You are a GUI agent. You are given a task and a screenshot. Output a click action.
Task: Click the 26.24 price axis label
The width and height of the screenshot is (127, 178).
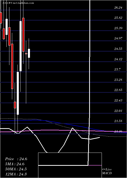(x=118, y=8)
